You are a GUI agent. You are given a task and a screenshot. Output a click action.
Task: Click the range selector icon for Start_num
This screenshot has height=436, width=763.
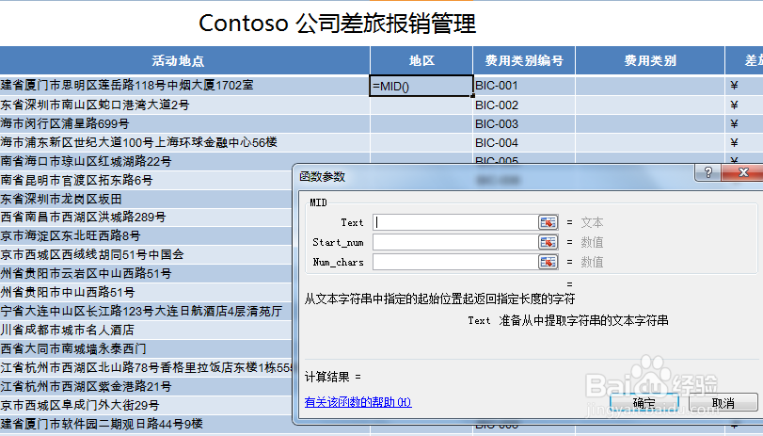548,242
